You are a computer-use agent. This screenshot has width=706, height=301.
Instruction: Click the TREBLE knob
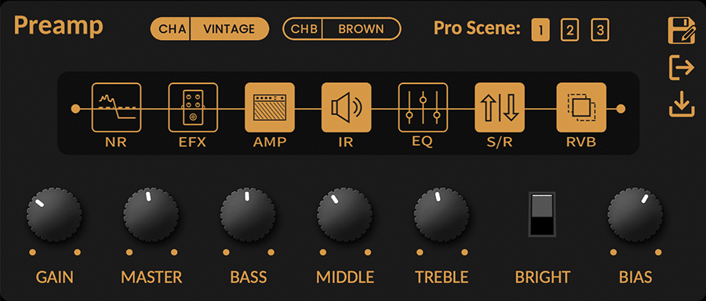pyautogui.click(x=442, y=215)
